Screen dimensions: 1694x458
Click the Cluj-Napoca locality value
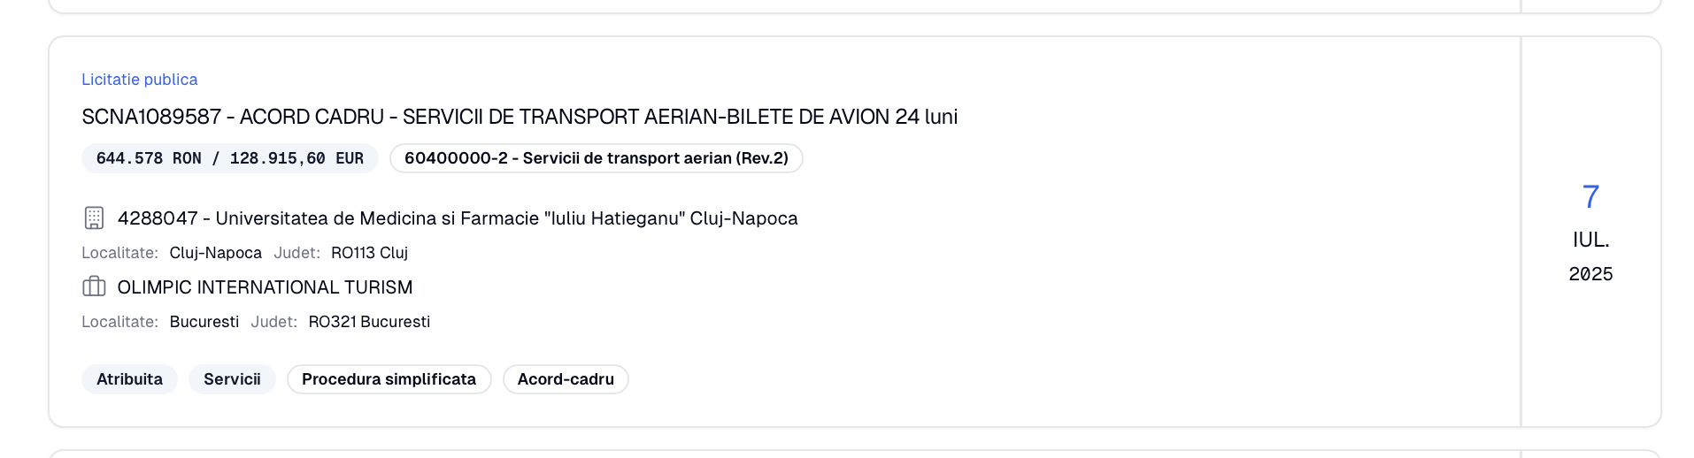tap(216, 253)
